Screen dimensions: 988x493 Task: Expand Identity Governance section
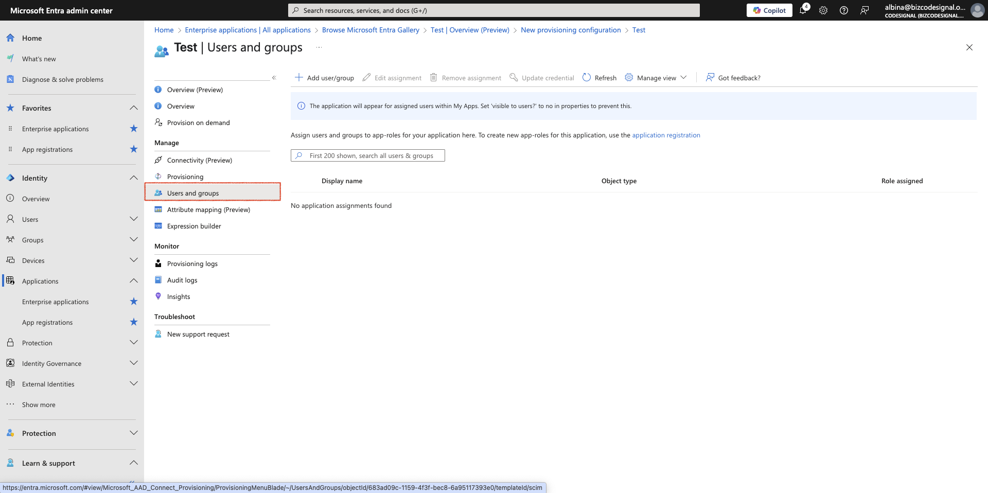click(134, 363)
